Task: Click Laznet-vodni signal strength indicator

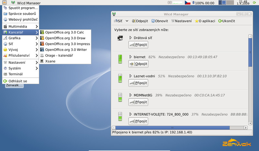Action: [x=120, y=78]
